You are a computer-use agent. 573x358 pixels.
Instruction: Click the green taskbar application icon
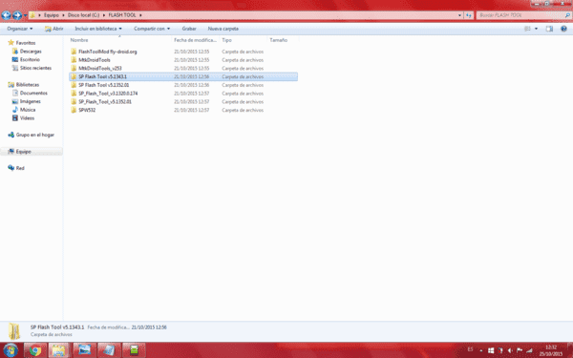click(134, 350)
